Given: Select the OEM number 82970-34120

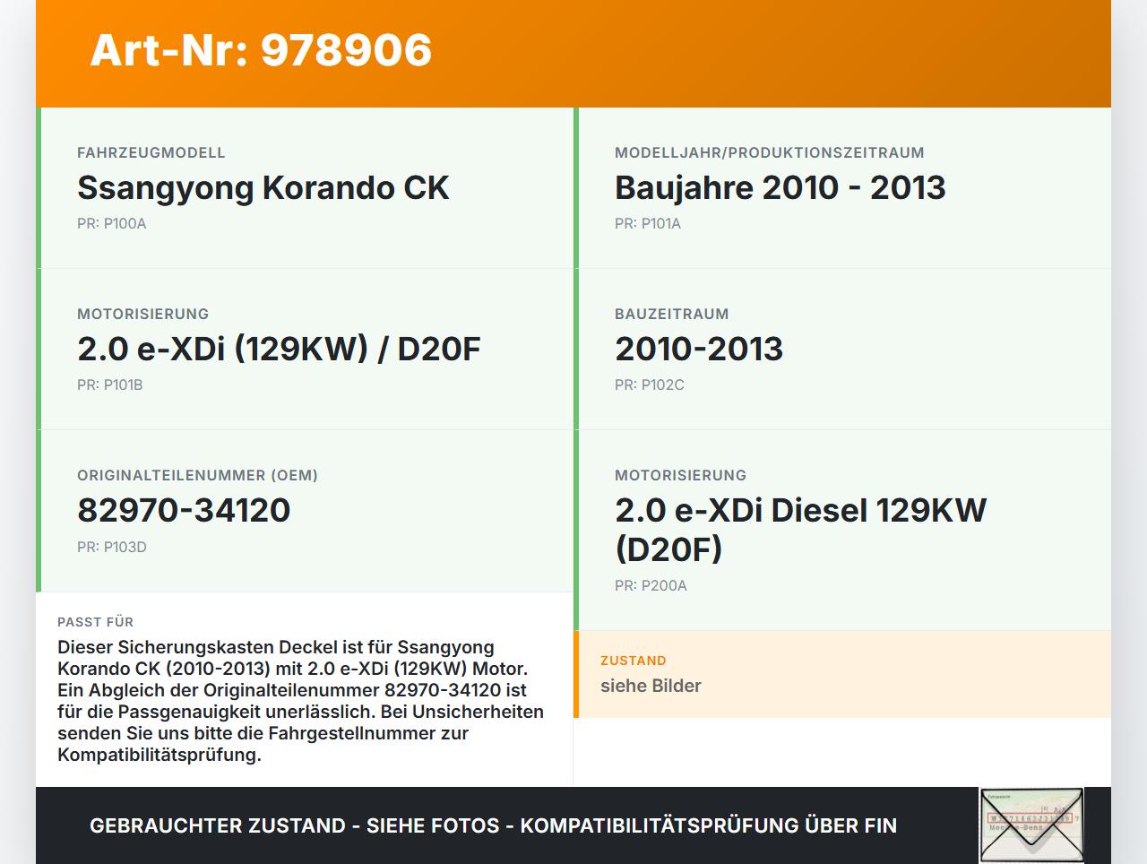Looking at the screenshot, I should [184, 511].
